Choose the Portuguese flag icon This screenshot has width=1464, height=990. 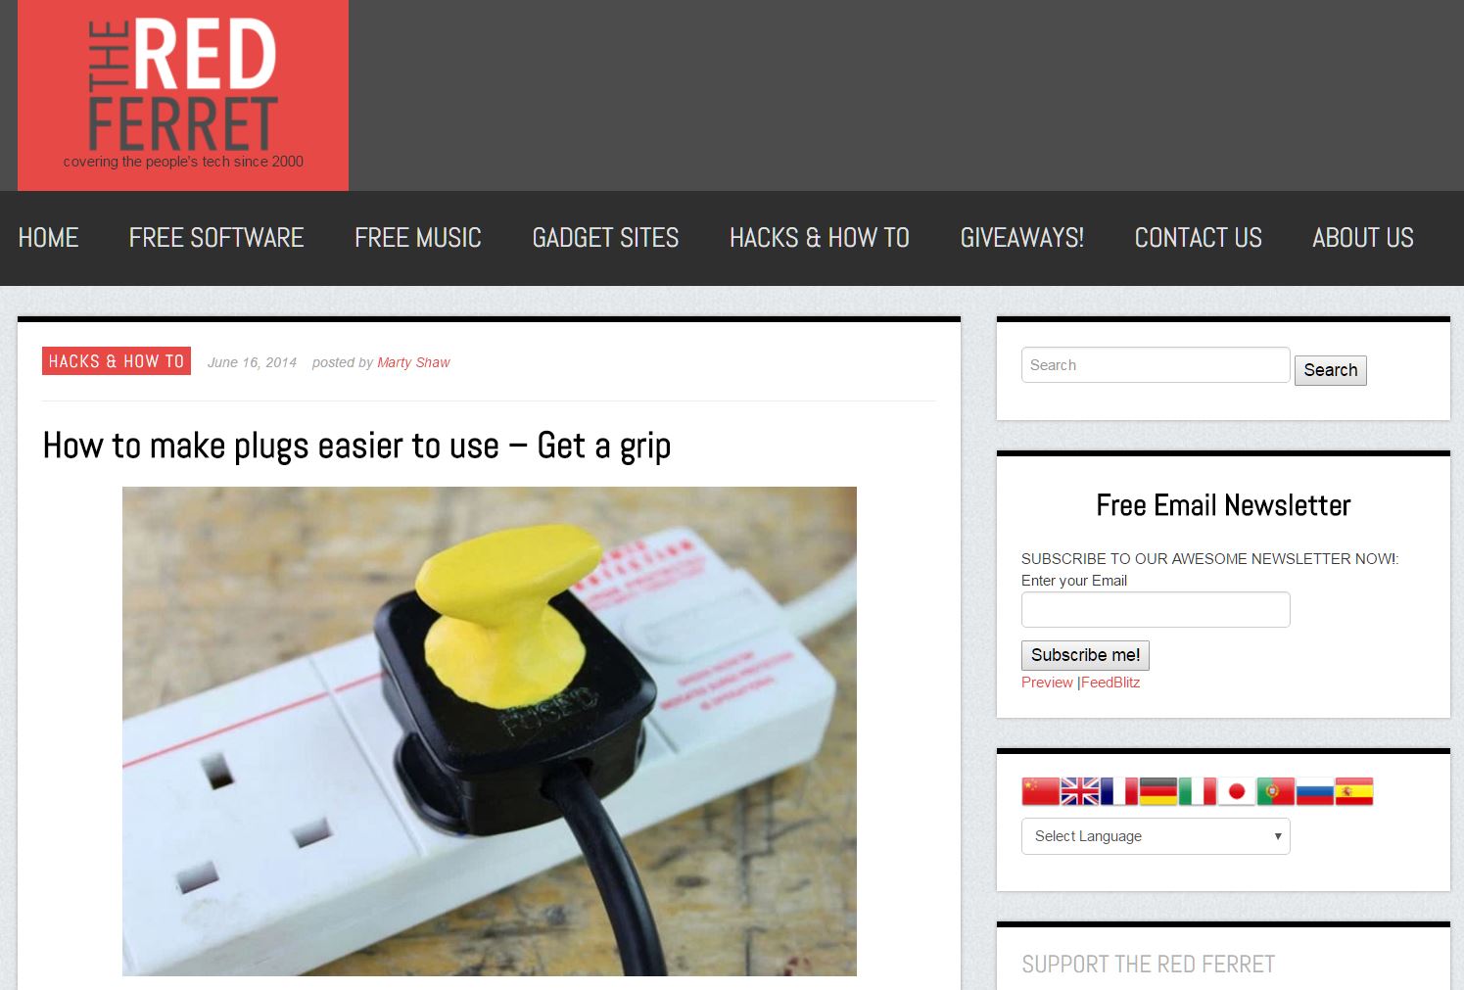(x=1275, y=791)
